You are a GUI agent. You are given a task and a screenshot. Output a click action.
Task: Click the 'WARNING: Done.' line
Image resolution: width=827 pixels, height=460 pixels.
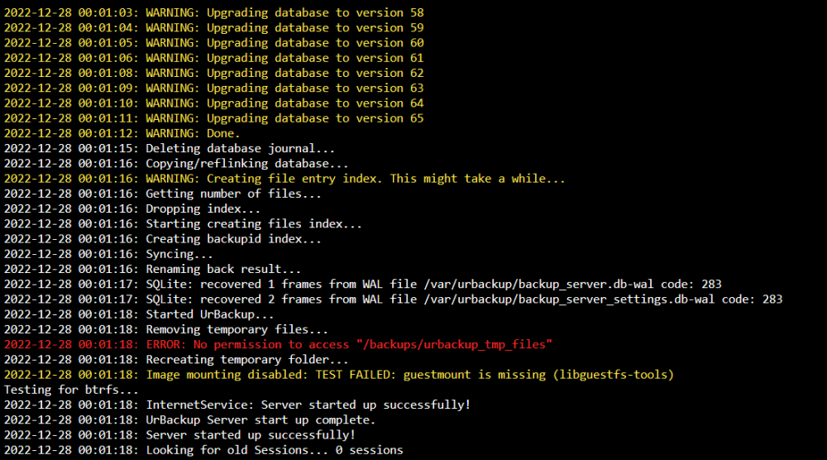[122, 133]
